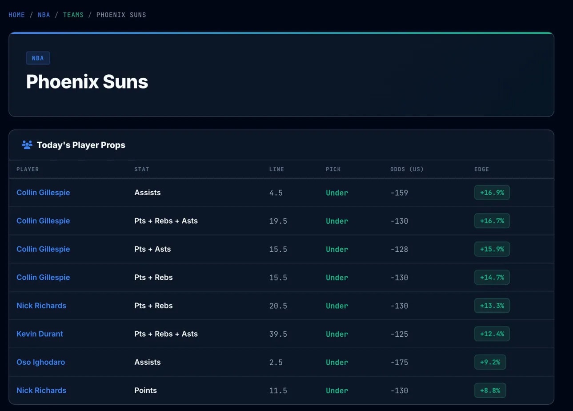Click the +9.2% edge badge
The width and height of the screenshot is (573, 411).
[x=490, y=362]
